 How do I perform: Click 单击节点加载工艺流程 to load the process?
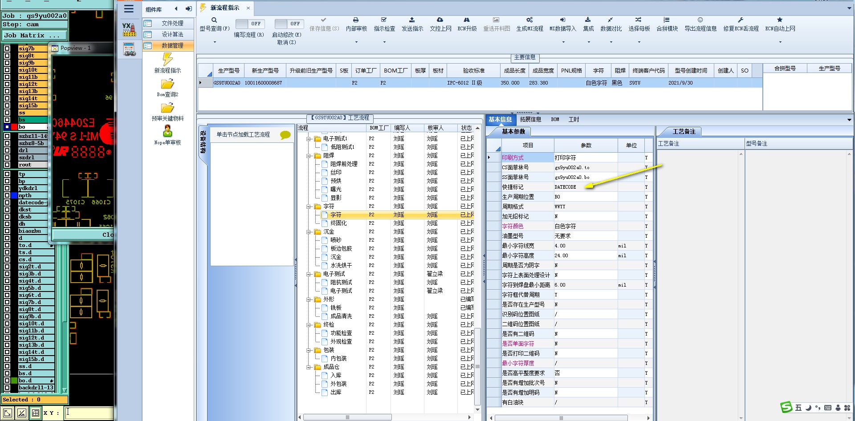pos(243,134)
